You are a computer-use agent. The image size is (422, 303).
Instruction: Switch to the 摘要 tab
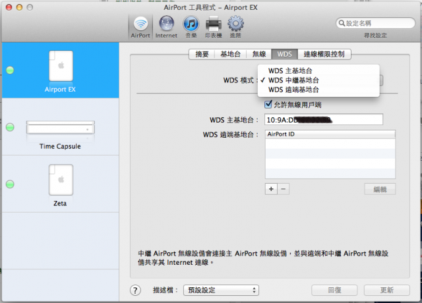[202, 54]
